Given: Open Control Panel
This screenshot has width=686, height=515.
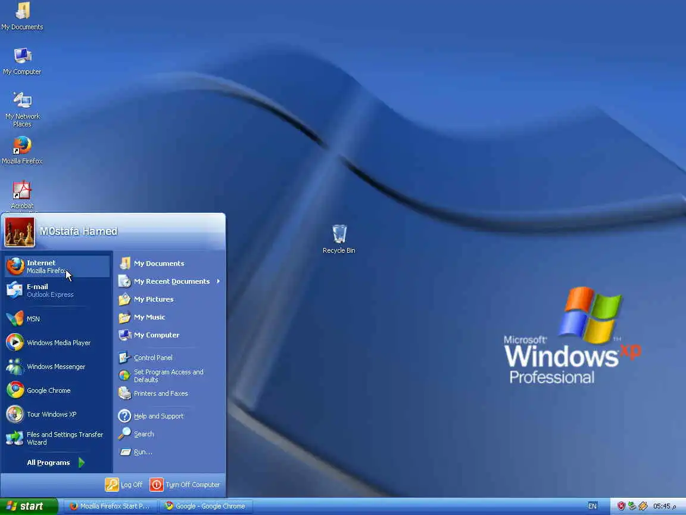Looking at the screenshot, I should pos(170,358).
